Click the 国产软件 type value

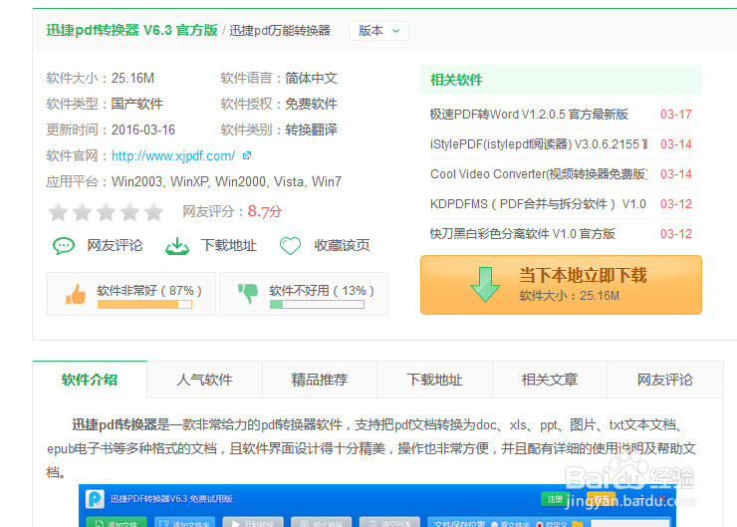coord(137,104)
